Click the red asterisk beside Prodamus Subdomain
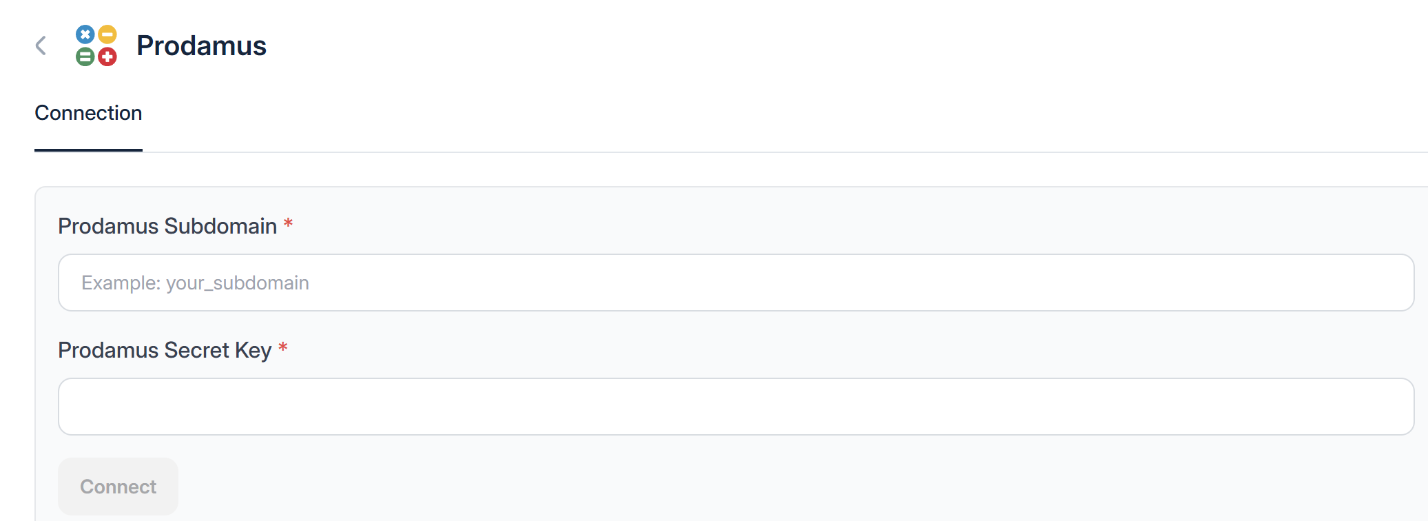Screen dimensions: 1428x521 [x=288, y=224]
